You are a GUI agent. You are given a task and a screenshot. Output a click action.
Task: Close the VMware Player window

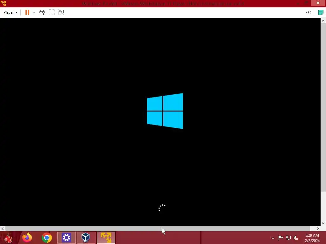pyautogui.click(x=318, y=3)
